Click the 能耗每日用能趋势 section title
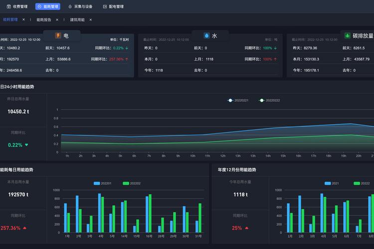The image size is (374, 249). (x=16, y=170)
